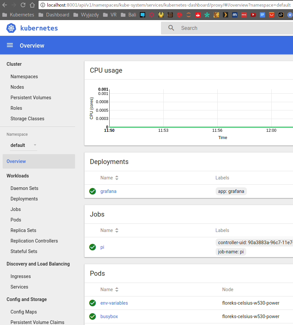This screenshot has height=325, width=293.
Task: Click the browser home icon
Action: 32,5
